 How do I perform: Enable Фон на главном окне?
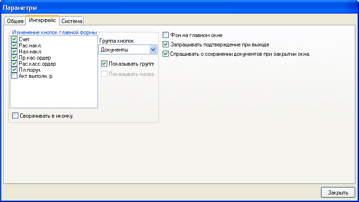point(166,35)
